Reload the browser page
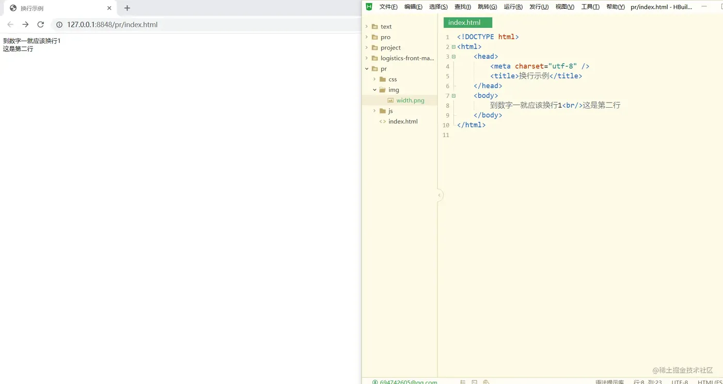This screenshot has height=384, width=723. pyautogui.click(x=40, y=24)
